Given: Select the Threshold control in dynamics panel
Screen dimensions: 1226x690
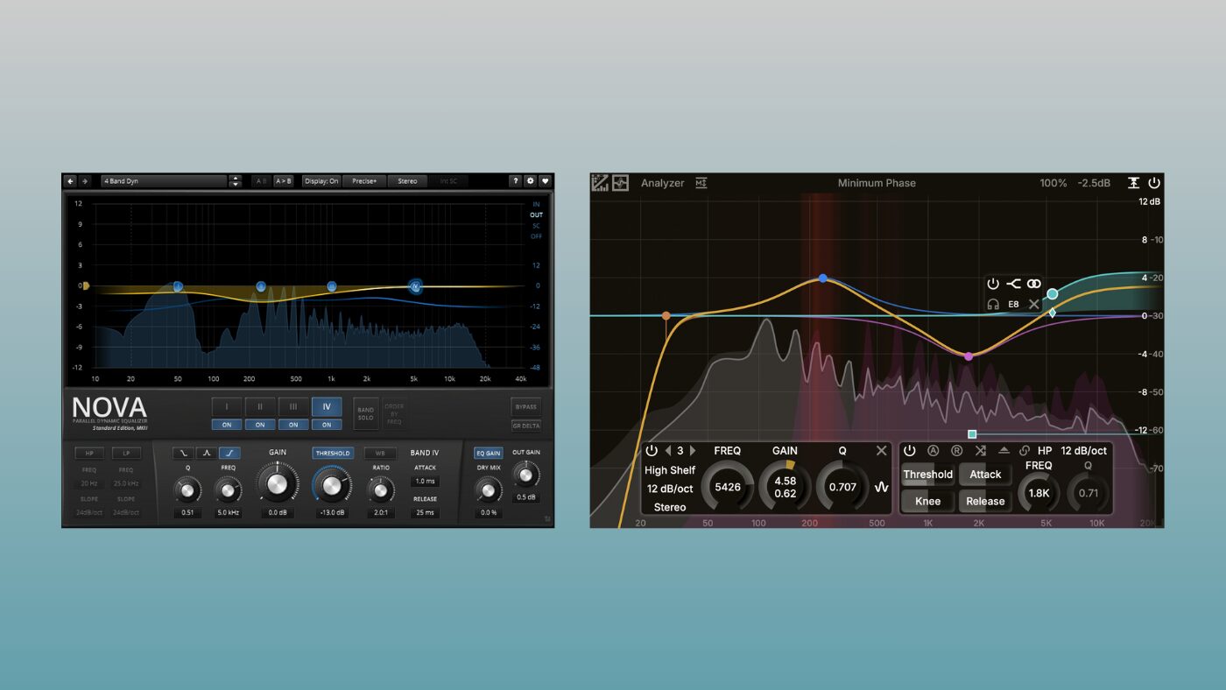Looking at the screenshot, I should tap(928, 474).
